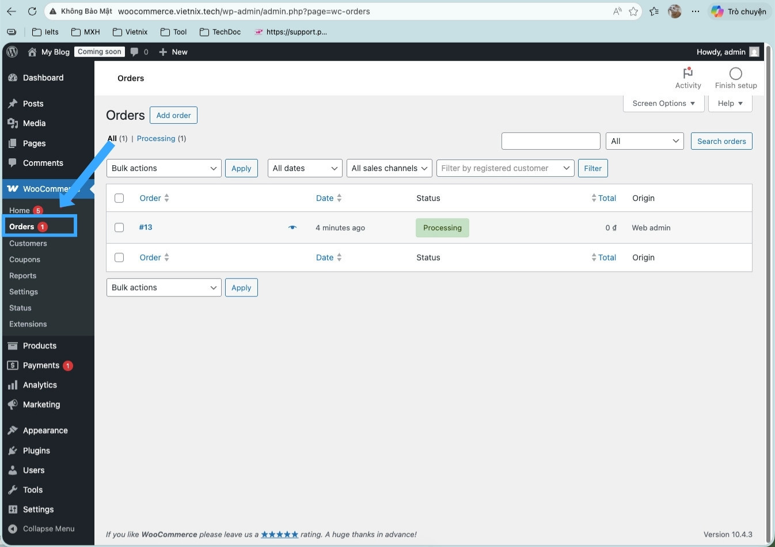Click browser back arrow
Viewport: 775px width, 547px height.
click(x=12, y=11)
